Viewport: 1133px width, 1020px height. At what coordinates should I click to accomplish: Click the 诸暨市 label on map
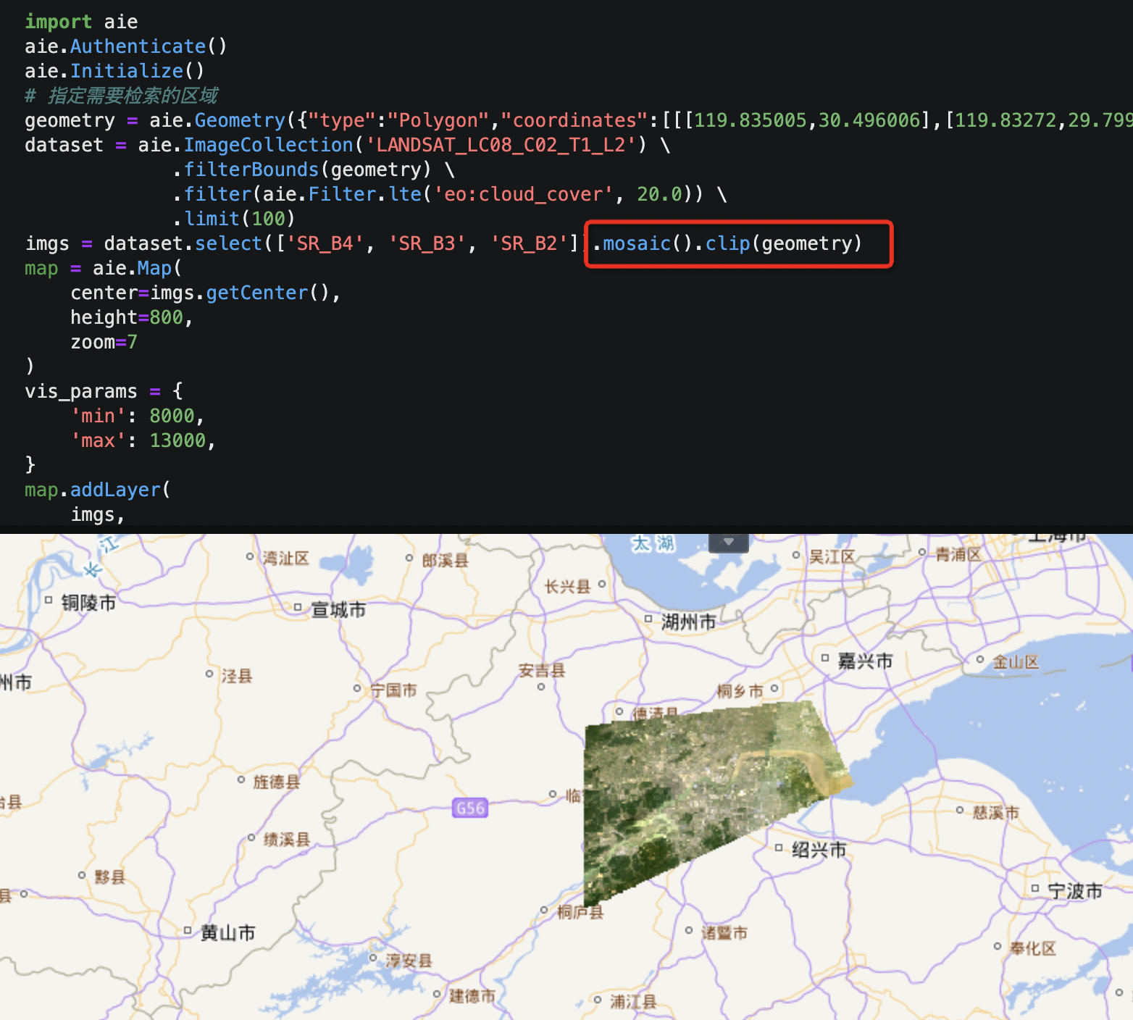coord(724,932)
